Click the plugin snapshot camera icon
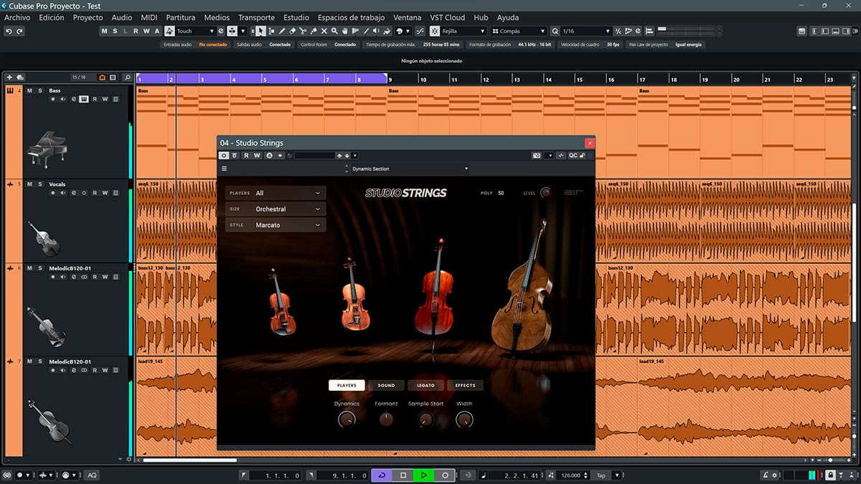 536,156
